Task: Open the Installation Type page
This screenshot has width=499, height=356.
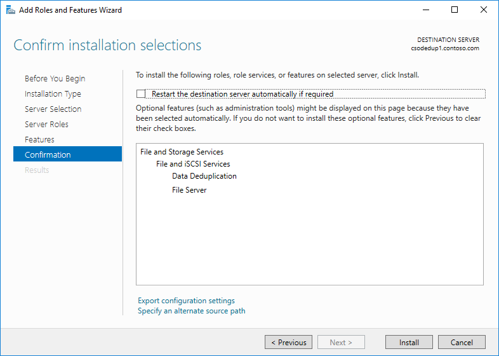Action: (x=53, y=94)
